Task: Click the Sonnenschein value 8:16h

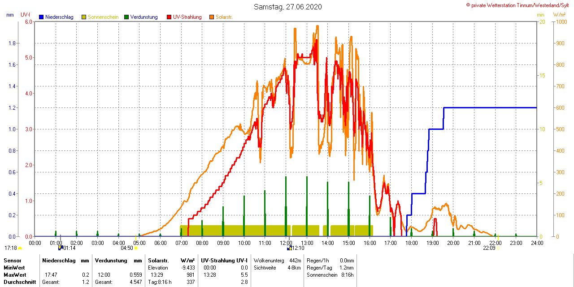Action: [348, 275]
